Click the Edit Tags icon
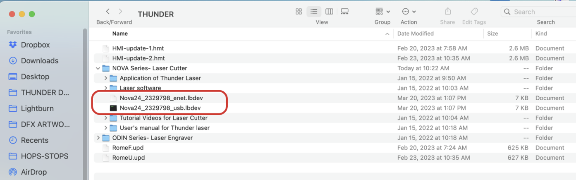 pos(474,12)
